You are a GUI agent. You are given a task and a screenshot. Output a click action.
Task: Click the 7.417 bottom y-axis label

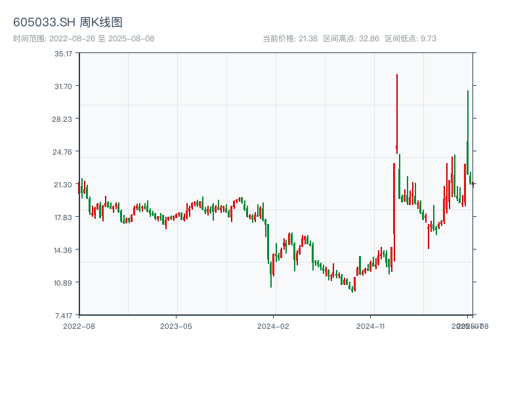(x=64, y=315)
